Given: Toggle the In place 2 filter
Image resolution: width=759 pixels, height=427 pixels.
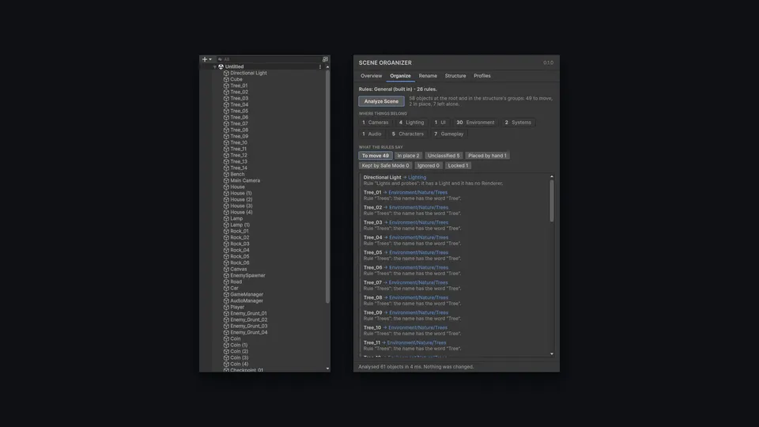Looking at the screenshot, I should pyautogui.click(x=408, y=156).
